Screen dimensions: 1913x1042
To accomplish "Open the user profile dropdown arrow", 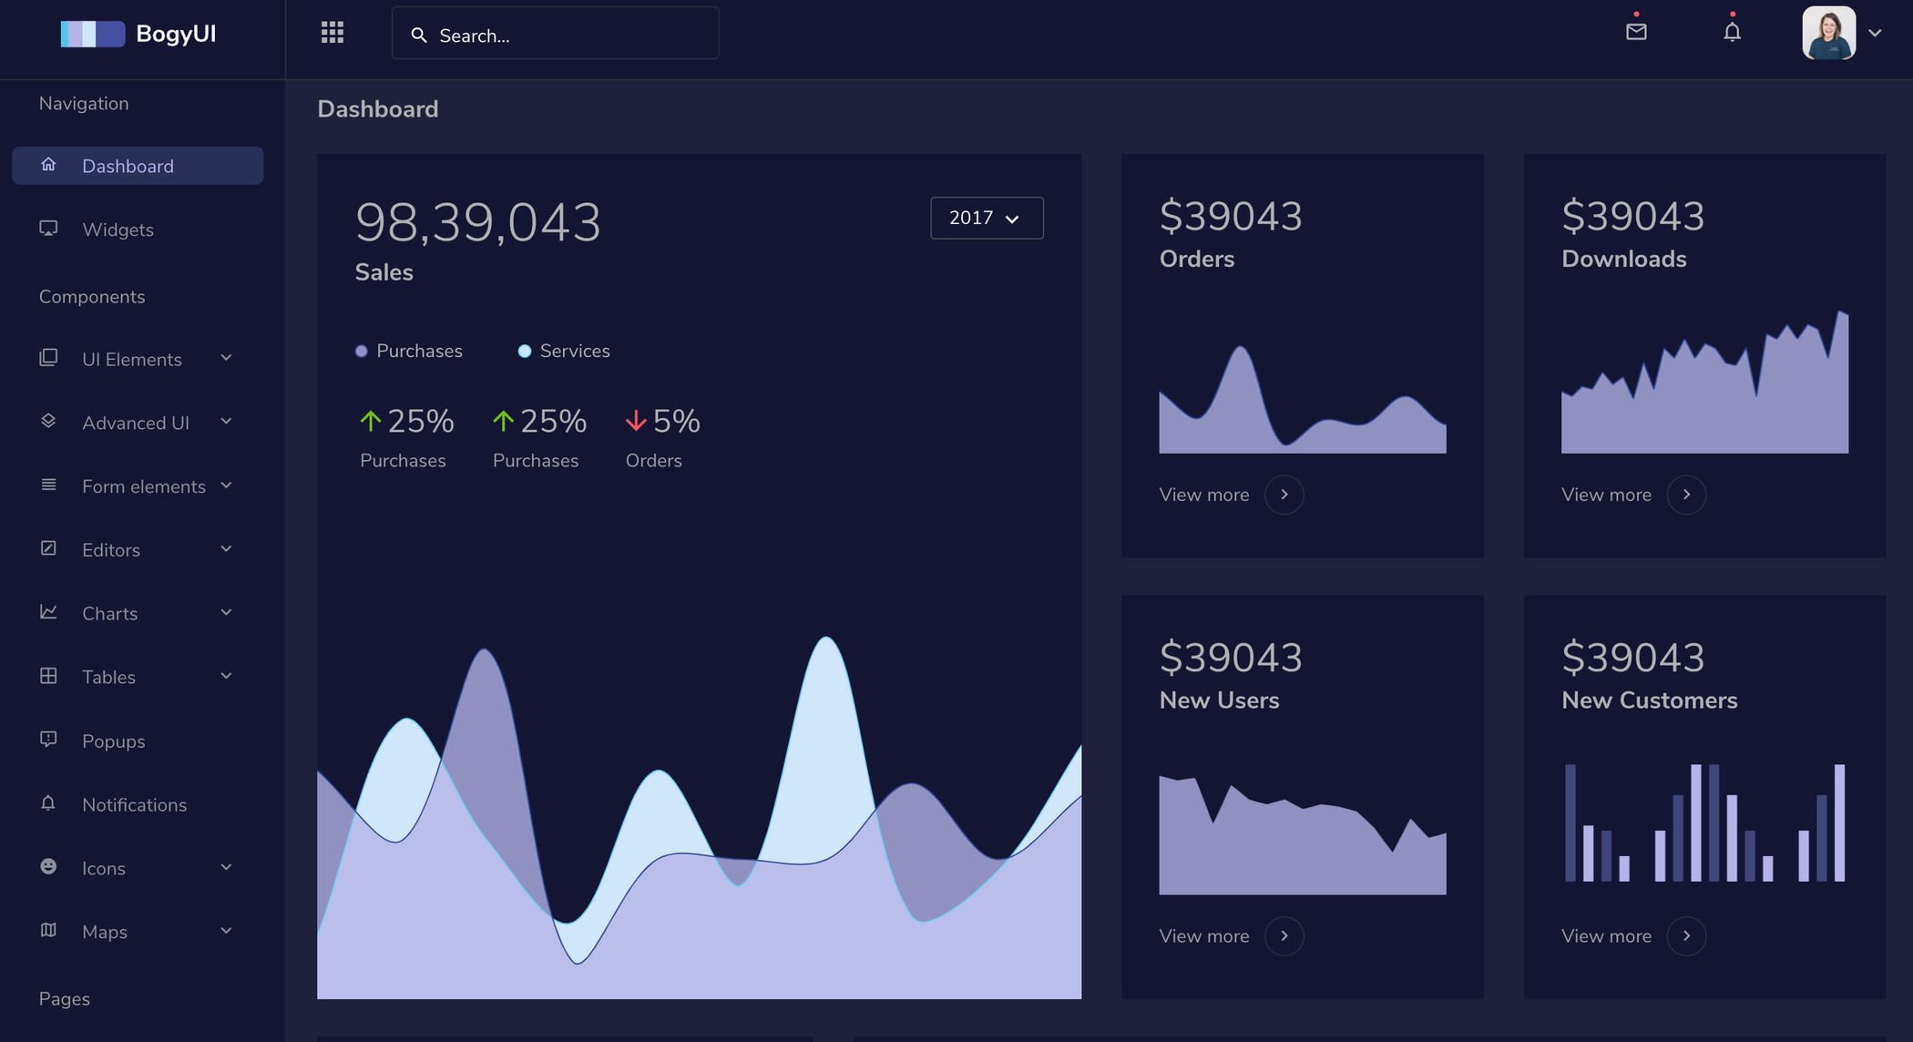I will 1875,33.
